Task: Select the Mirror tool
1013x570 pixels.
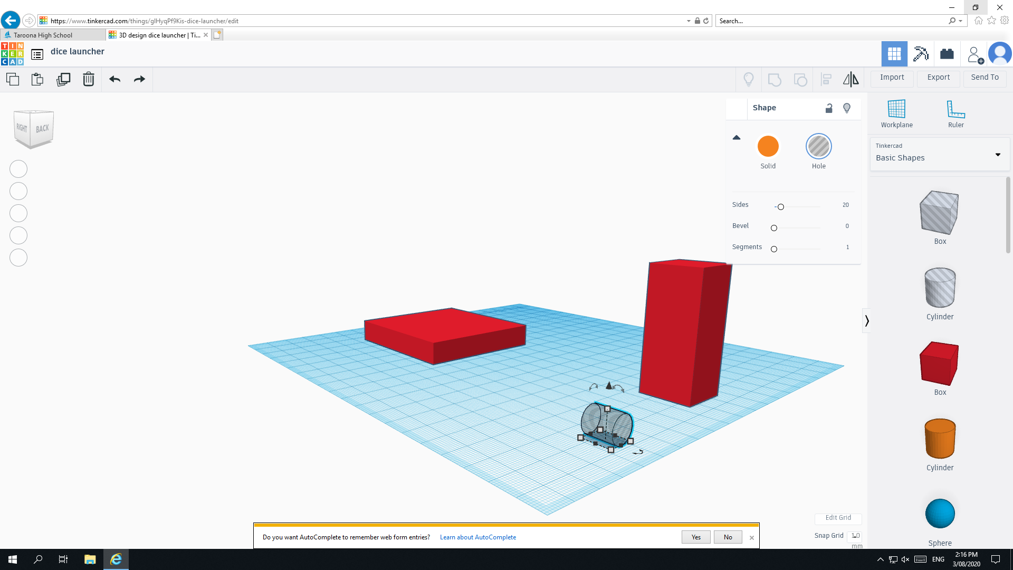Action: click(850, 79)
